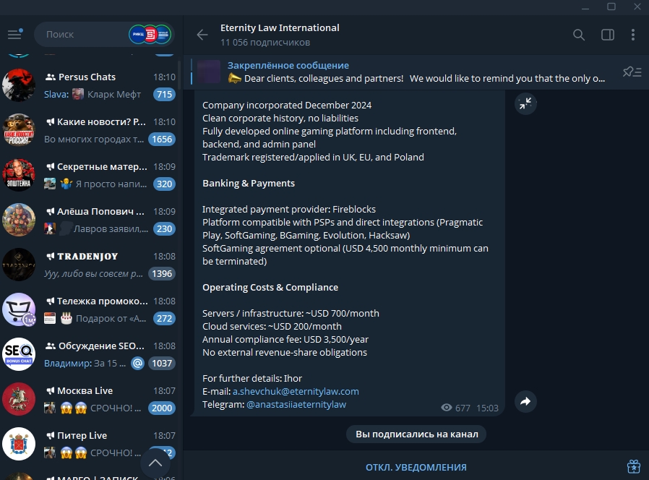Click the Banking & Payments heading
Viewport: 649px width, 480px height.
click(249, 183)
